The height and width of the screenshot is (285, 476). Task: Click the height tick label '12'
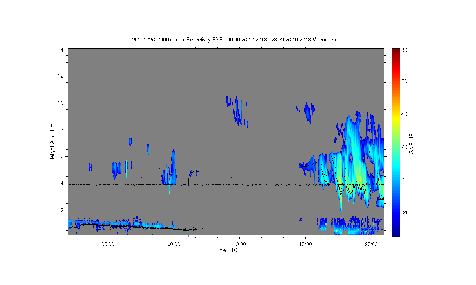point(61,76)
